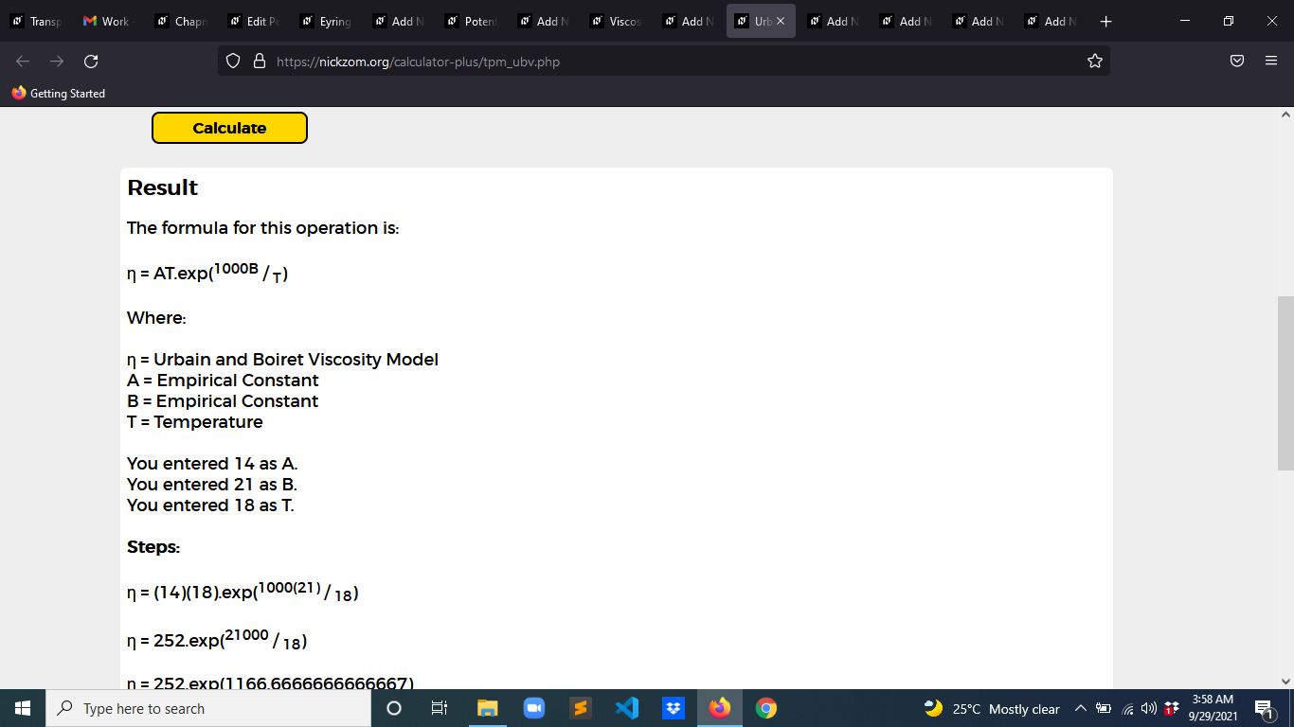This screenshot has height=727, width=1294.
Task: Click the Result heading
Action: [163, 187]
